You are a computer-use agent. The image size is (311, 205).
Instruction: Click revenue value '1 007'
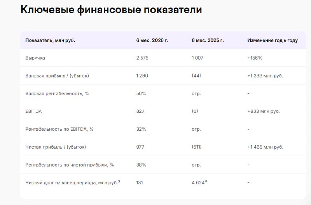point(197,58)
